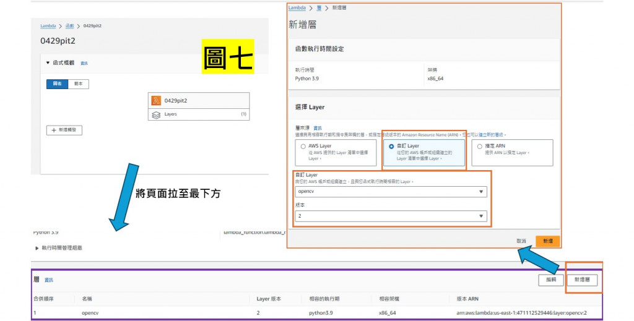Screen dimensions: 634x321
Task: Open 資訊 link next to 層來源
Action: (318, 128)
